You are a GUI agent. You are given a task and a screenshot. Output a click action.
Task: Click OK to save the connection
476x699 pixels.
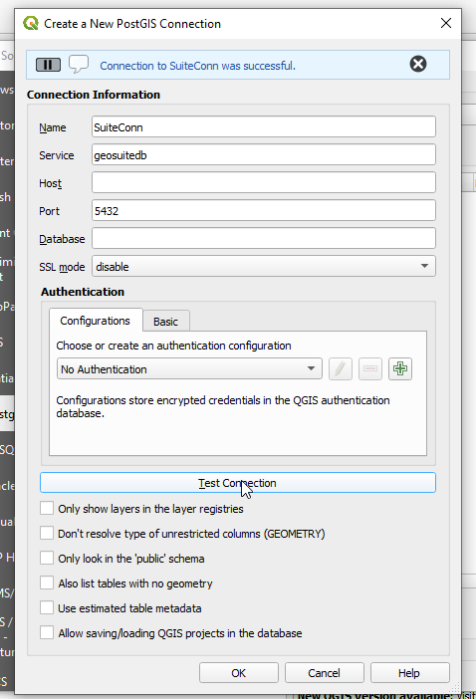pos(238,673)
